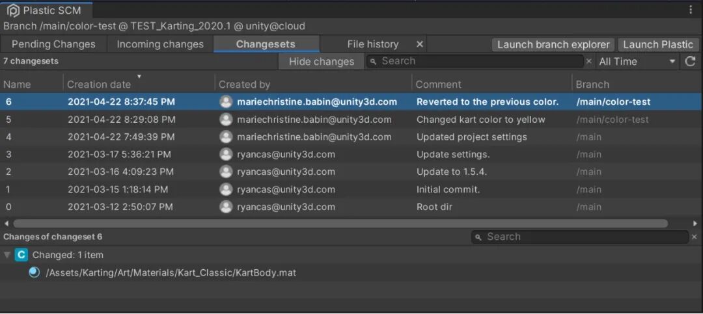The image size is (703, 314).
Task: Sort by the Creation date column header
Action: (99, 85)
